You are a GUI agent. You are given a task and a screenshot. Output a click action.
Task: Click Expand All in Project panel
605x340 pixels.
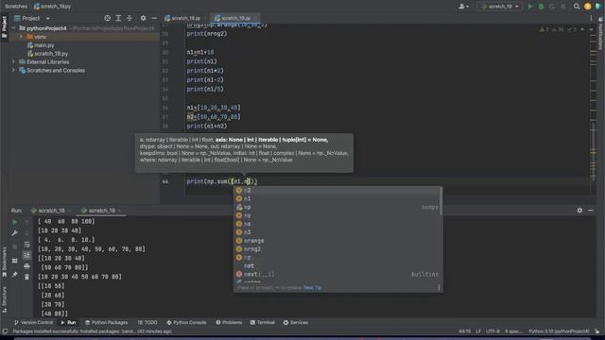click(x=118, y=18)
